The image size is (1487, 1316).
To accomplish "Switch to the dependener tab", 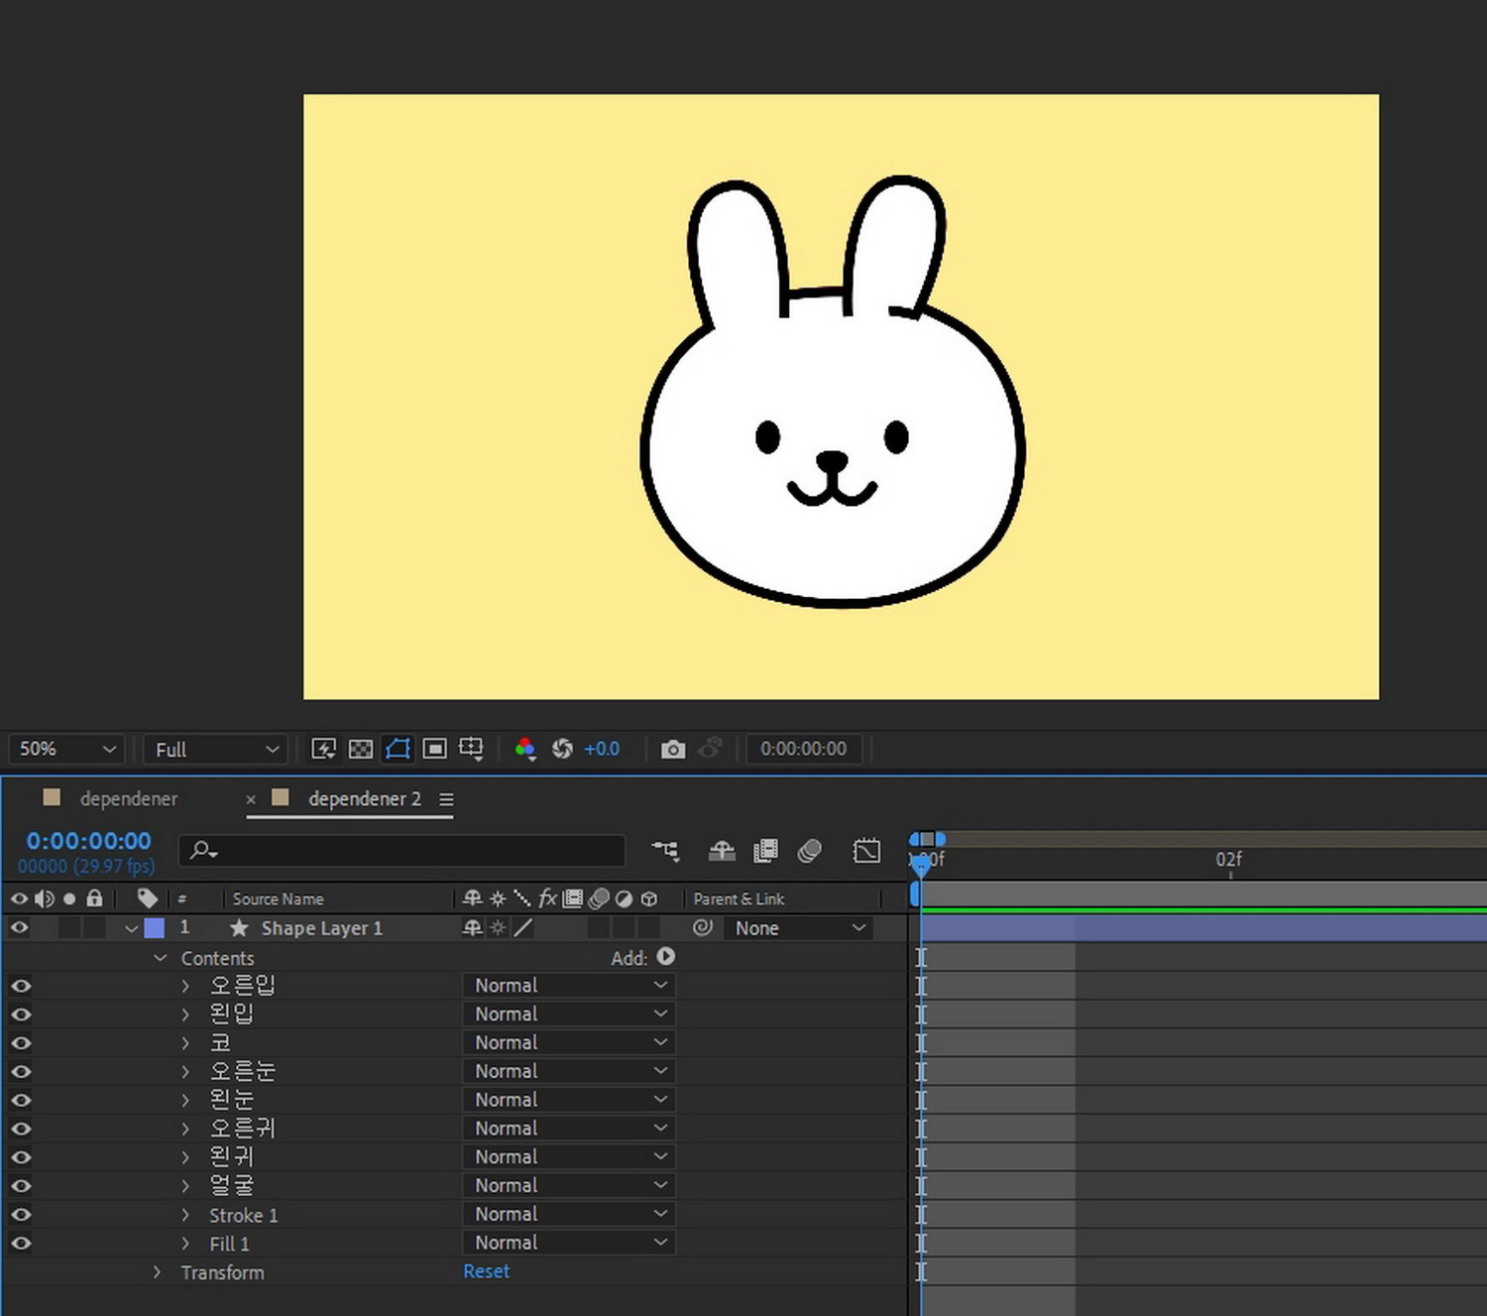I will pyautogui.click(x=128, y=798).
